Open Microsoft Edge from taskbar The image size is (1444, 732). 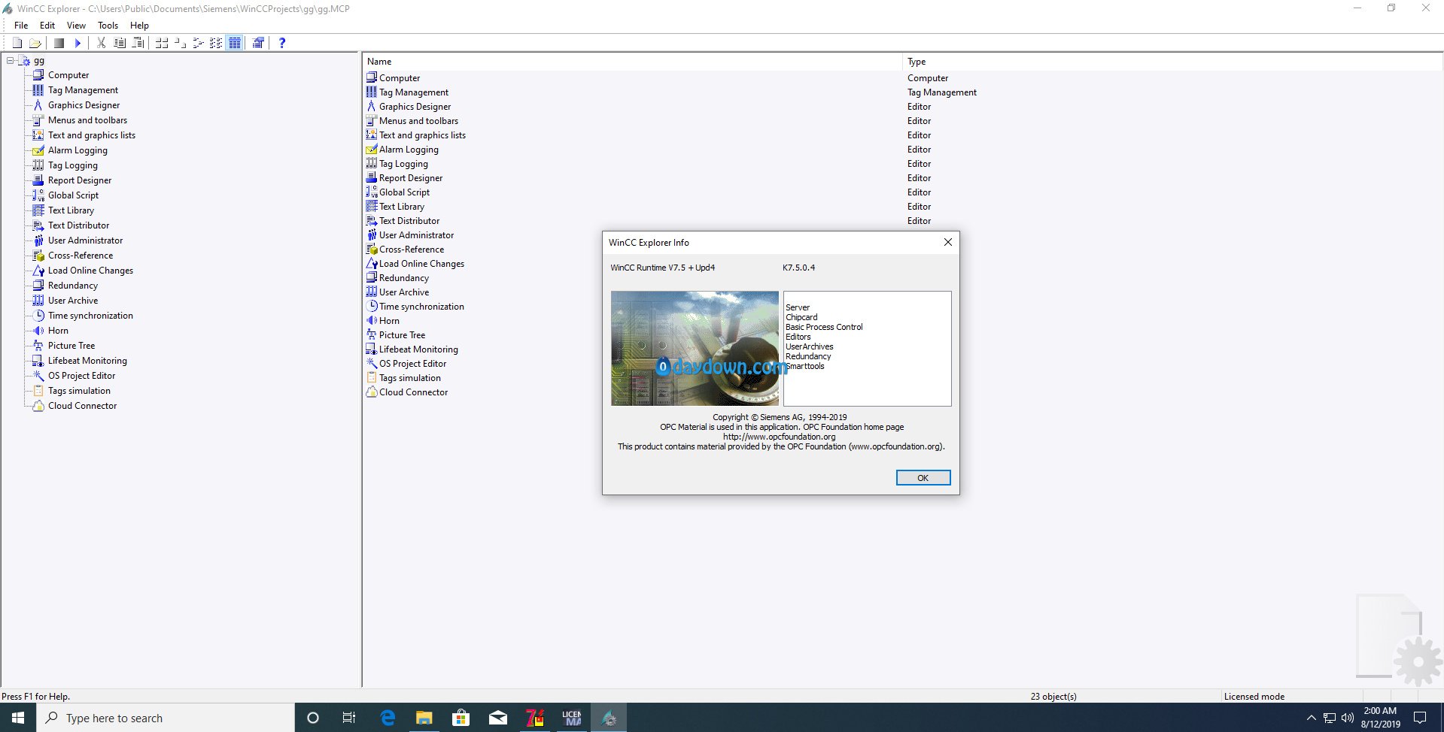pyautogui.click(x=388, y=718)
